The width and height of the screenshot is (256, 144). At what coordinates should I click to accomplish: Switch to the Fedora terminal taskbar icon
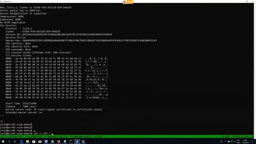pos(77,142)
